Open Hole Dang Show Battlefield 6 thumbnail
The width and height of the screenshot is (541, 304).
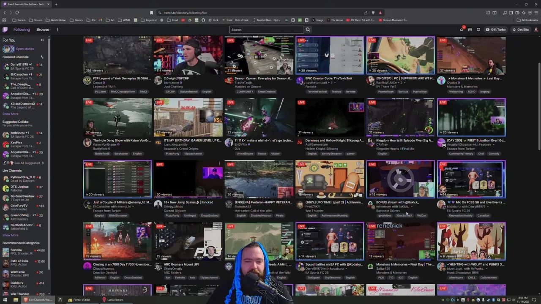pyautogui.click(x=117, y=117)
